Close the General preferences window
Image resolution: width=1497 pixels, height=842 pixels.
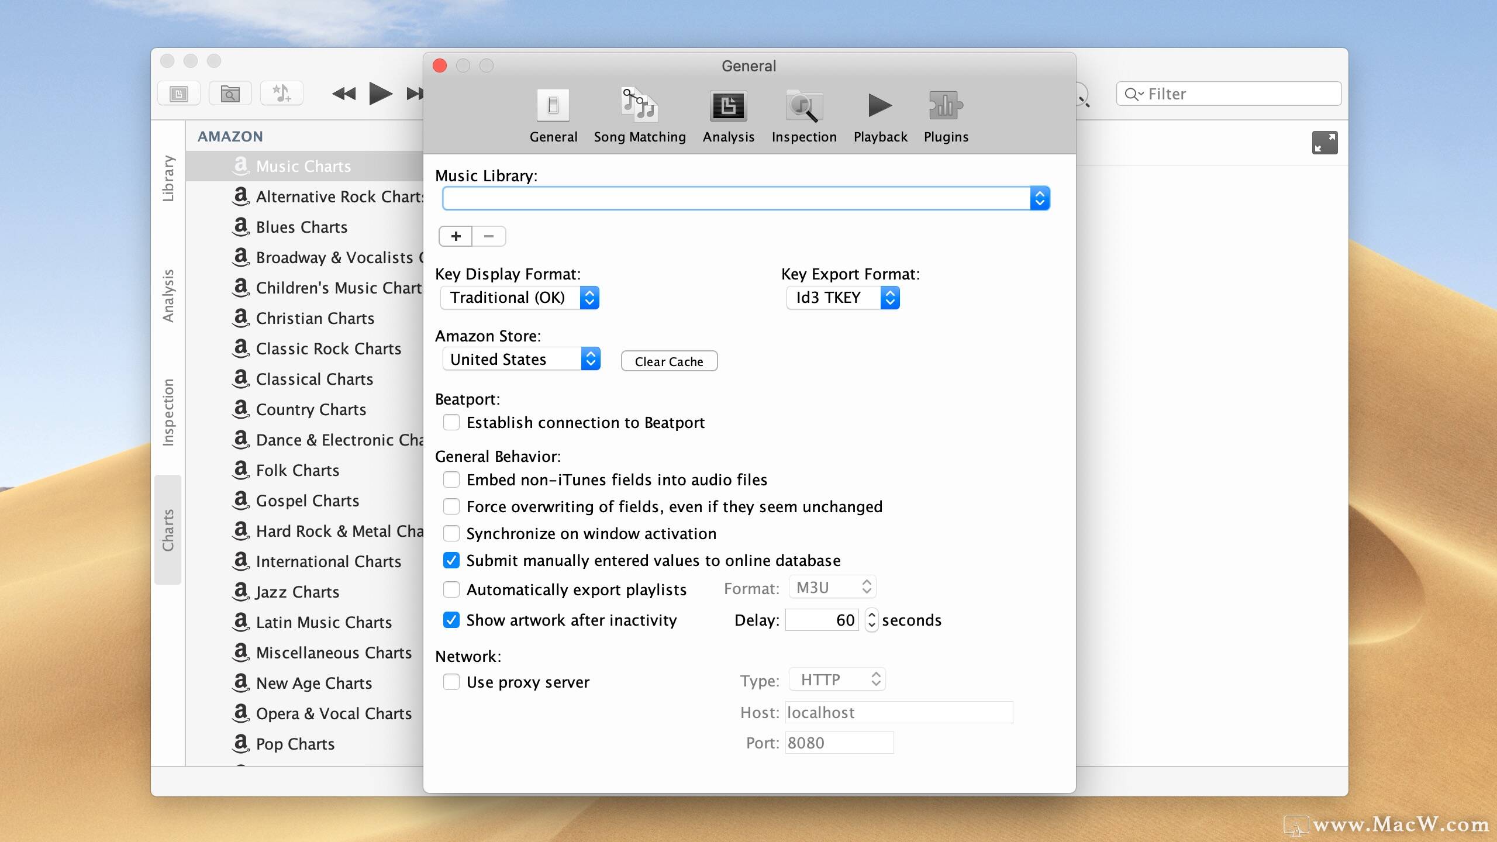click(440, 65)
